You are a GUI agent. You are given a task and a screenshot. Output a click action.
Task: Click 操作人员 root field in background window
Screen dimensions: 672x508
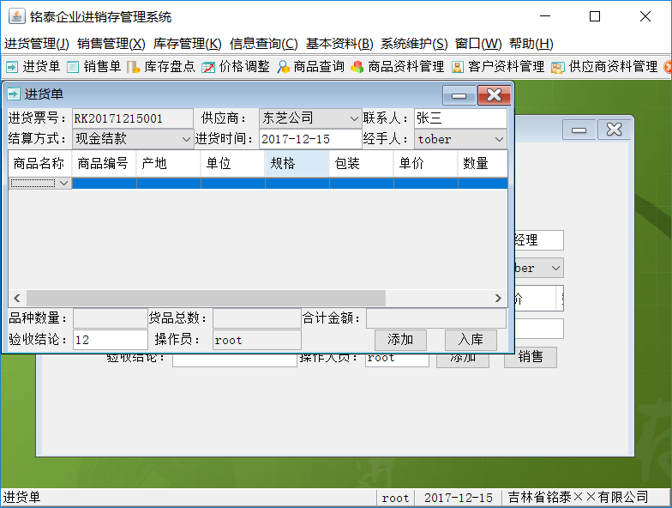point(398,360)
